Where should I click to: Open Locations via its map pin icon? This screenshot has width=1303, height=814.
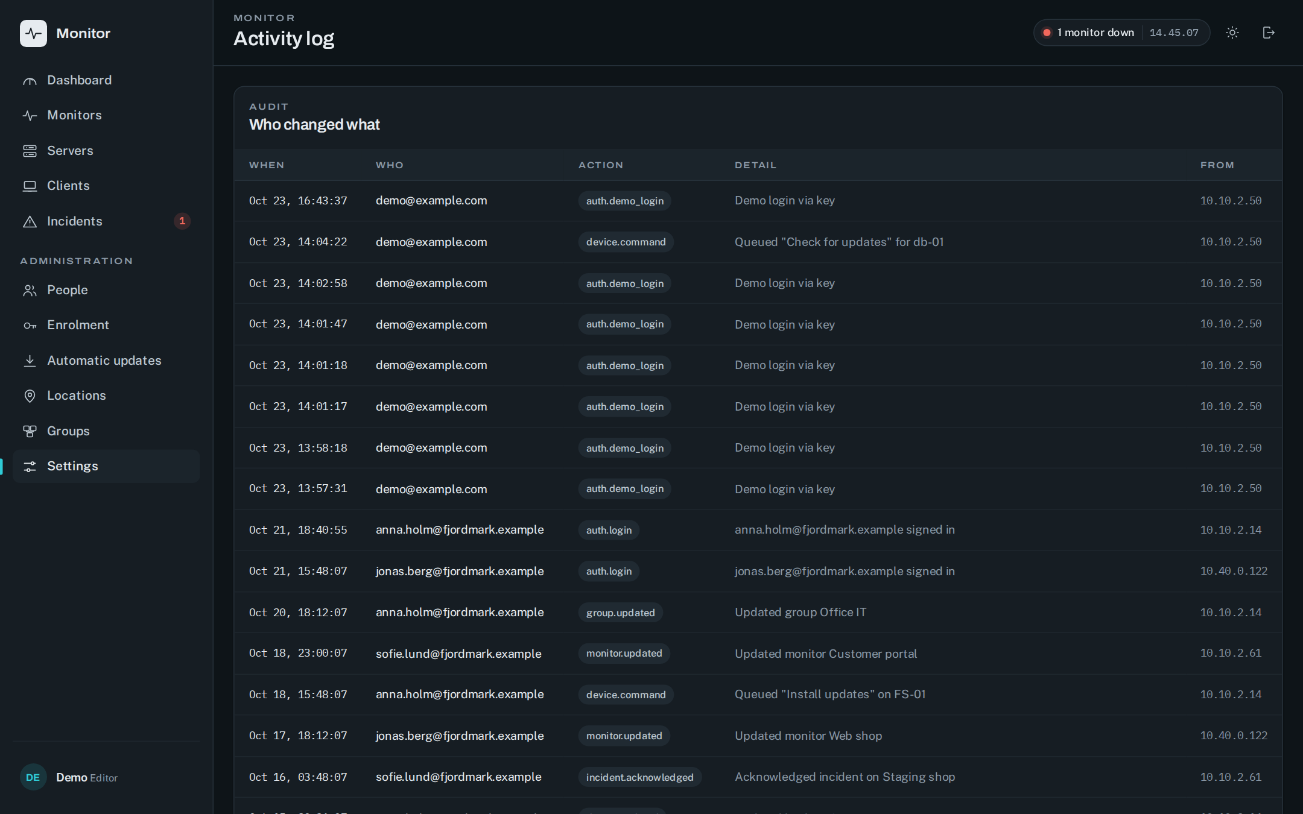click(x=30, y=396)
